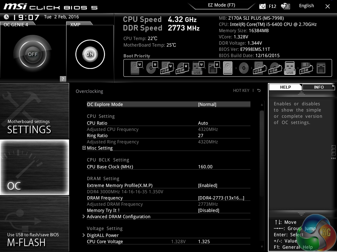The width and height of the screenshot is (337, 252).
Task: Select the highlighted USB key boot device icon
Action: point(290,68)
